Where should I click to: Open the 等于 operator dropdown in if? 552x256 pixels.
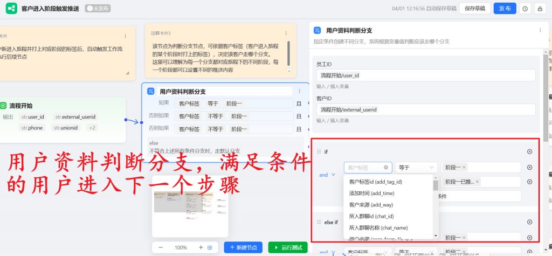pyautogui.click(x=416, y=167)
